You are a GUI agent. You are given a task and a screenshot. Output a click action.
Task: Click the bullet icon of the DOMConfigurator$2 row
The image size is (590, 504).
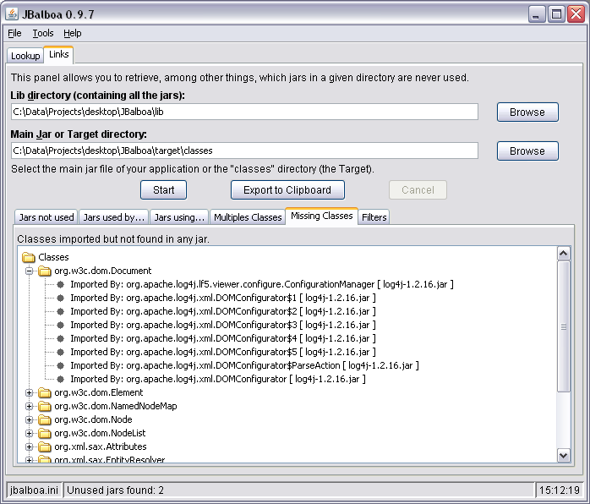[61, 312]
